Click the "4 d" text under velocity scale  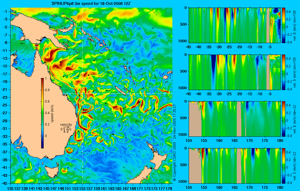(x=66, y=132)
